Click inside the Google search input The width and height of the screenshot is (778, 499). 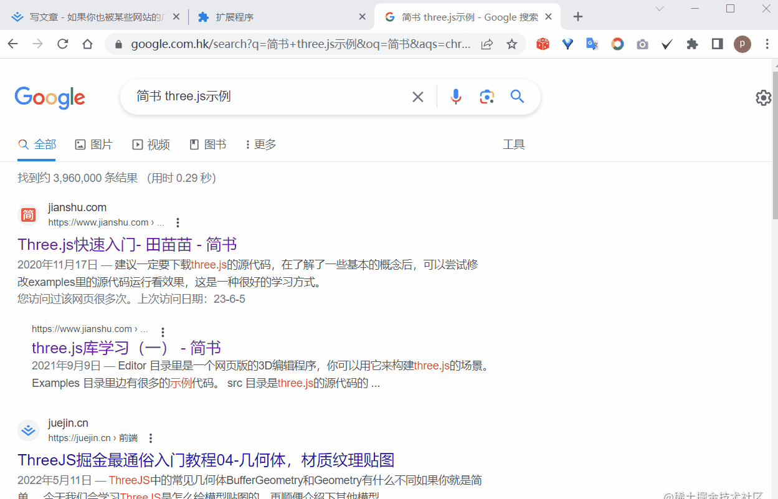[x=268, y=97]
